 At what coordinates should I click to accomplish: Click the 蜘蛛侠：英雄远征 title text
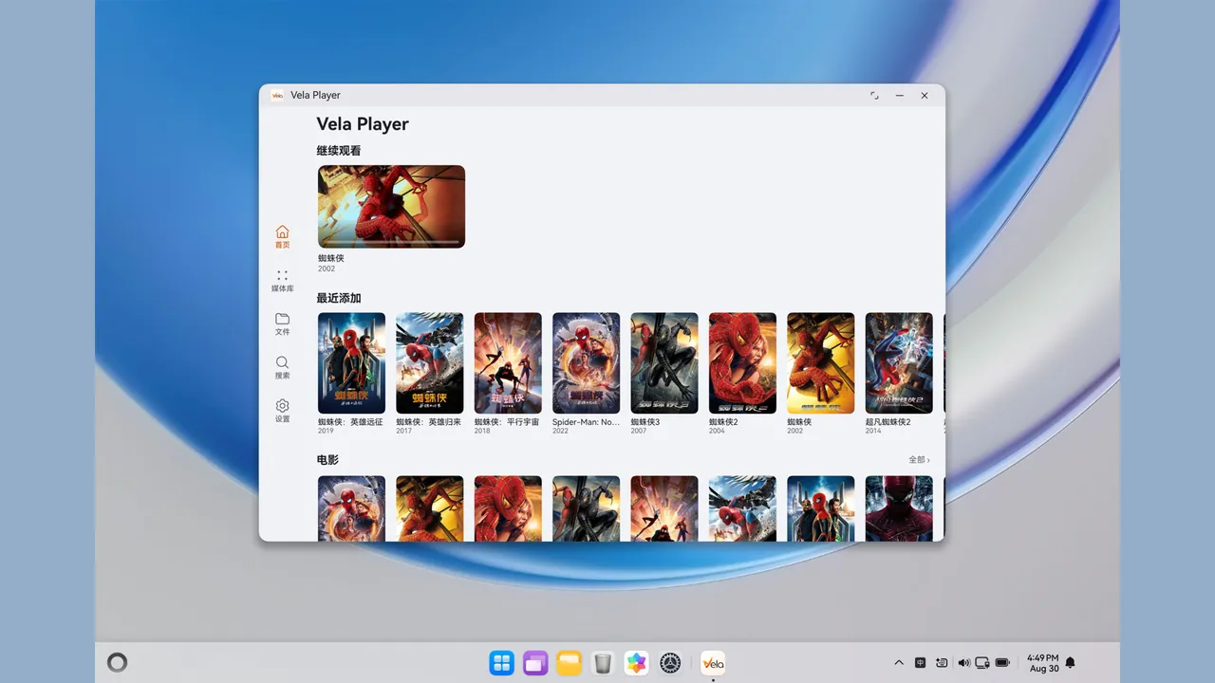(x=350, y=422)
